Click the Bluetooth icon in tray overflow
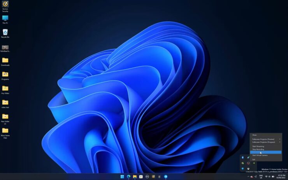The width and height of the screenshot is (288, 180). [x=242, y=157]
